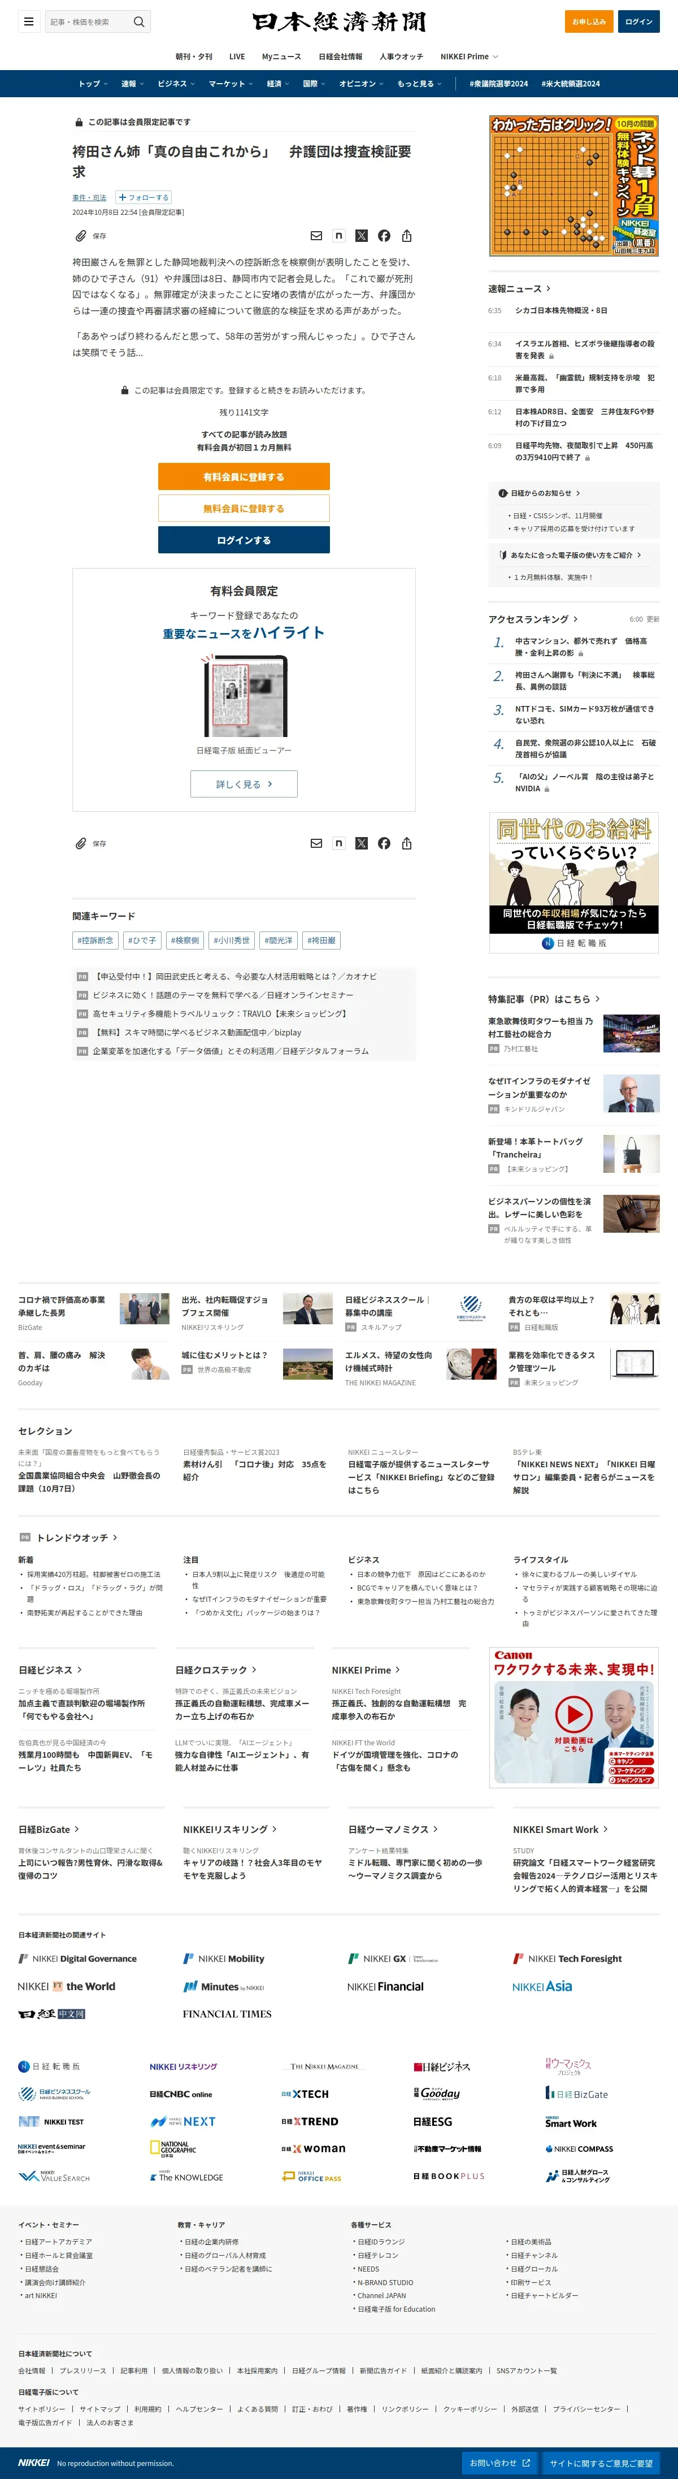678x2479 pixels.
Task: Click the 詳しく見る button
Action: pyautogui.click(x=244, y=785)
